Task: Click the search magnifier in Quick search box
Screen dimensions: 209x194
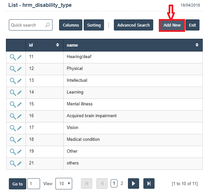Action: (x=48, y=25)
